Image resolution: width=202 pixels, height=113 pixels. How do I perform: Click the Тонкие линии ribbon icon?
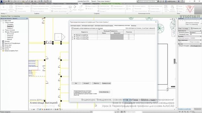pos(16,11)
